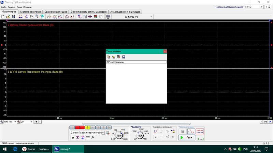Open Yandex browser from the taskbar
273x153 pixels.
pos(36,149)
